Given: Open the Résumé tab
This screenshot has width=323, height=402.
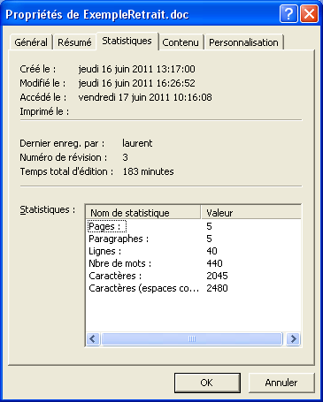Looking at the screenshot, I should [x=74, y=42].
